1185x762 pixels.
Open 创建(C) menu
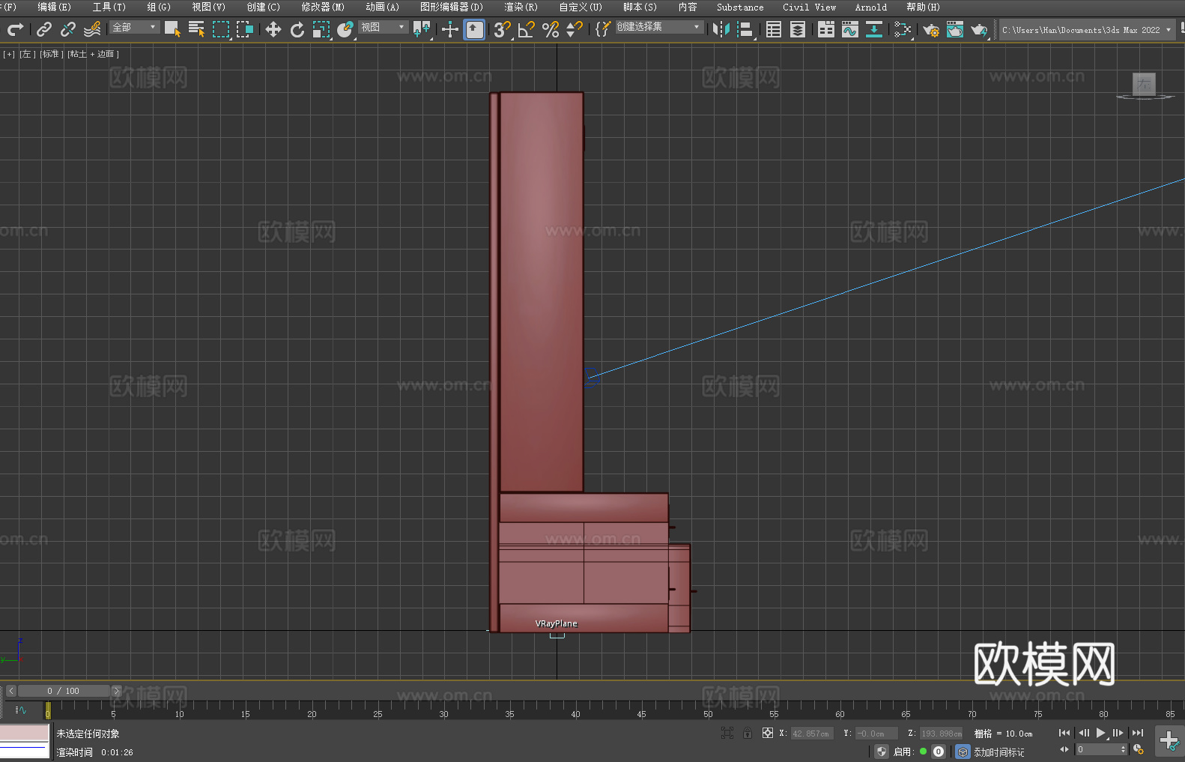(264, 7)
